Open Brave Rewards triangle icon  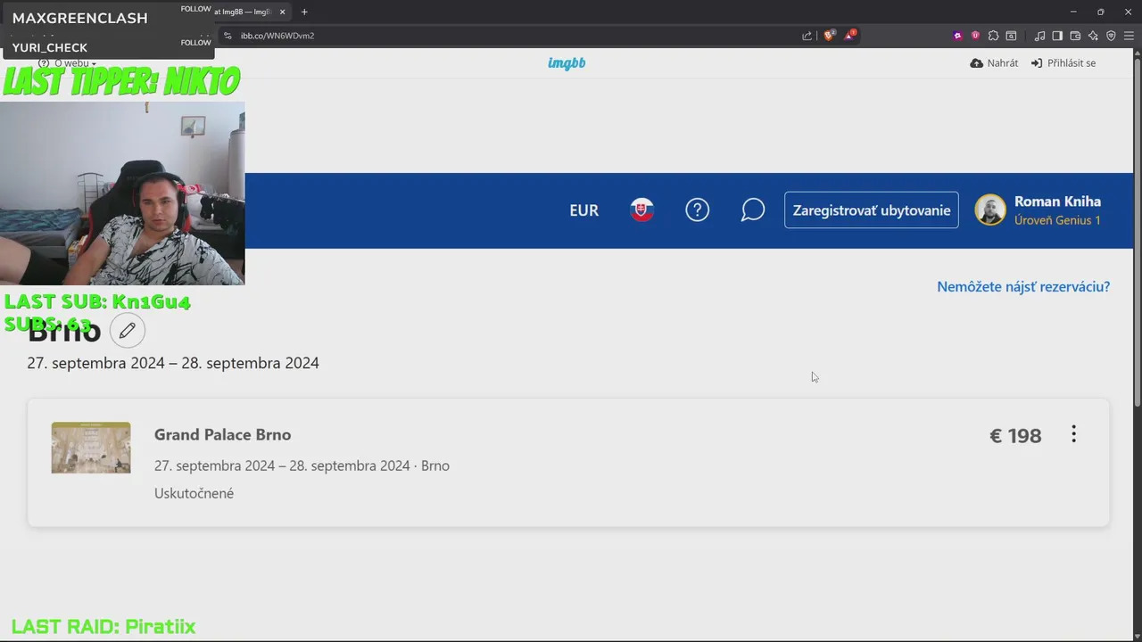[x=850, y=36]
